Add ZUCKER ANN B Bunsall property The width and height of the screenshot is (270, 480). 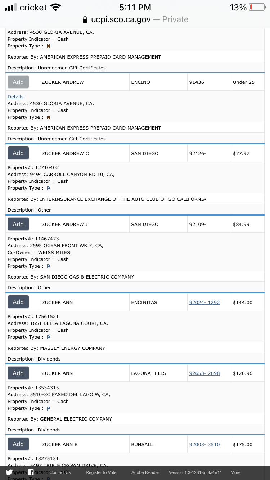[x=18, y=444]
